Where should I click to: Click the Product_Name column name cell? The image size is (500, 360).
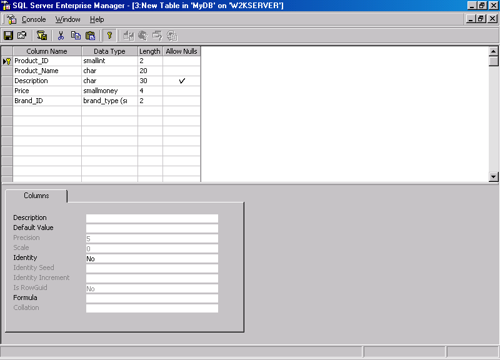click(47, 71)
